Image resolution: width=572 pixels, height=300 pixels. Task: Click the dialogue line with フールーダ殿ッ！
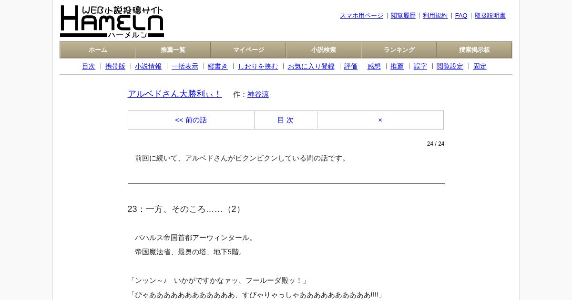pos(218,280)
